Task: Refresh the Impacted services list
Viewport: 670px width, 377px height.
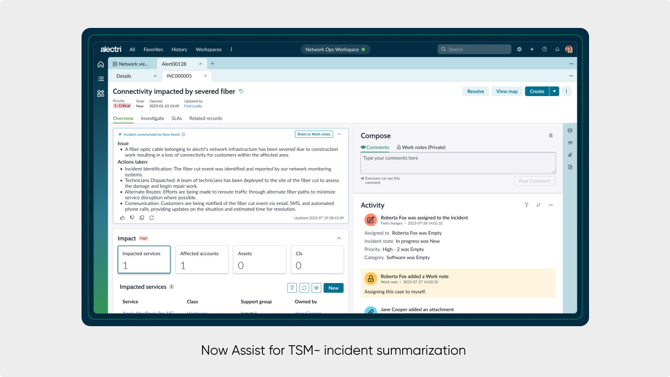Action: click(x=304, y=288)
